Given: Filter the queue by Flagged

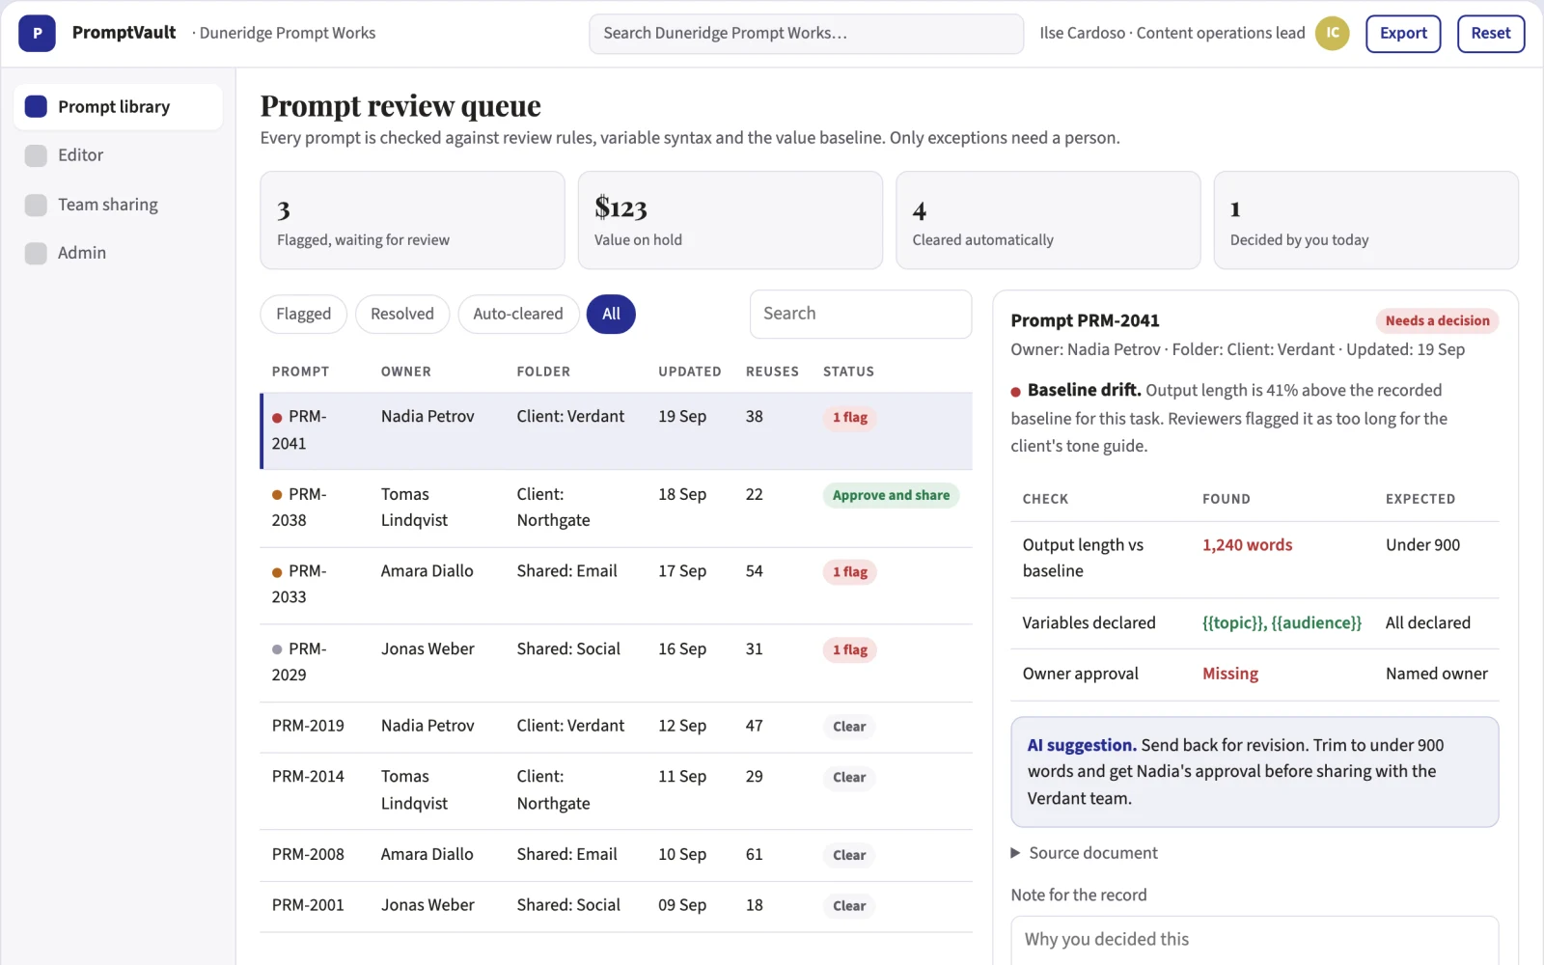Looking at the screenshot, I should point(303,314).
